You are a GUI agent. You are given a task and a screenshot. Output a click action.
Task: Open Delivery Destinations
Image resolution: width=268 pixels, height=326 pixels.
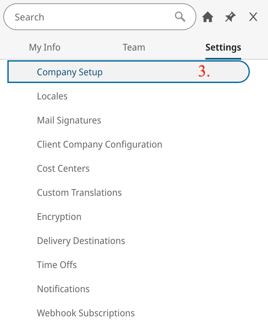(x=81, y=241)
